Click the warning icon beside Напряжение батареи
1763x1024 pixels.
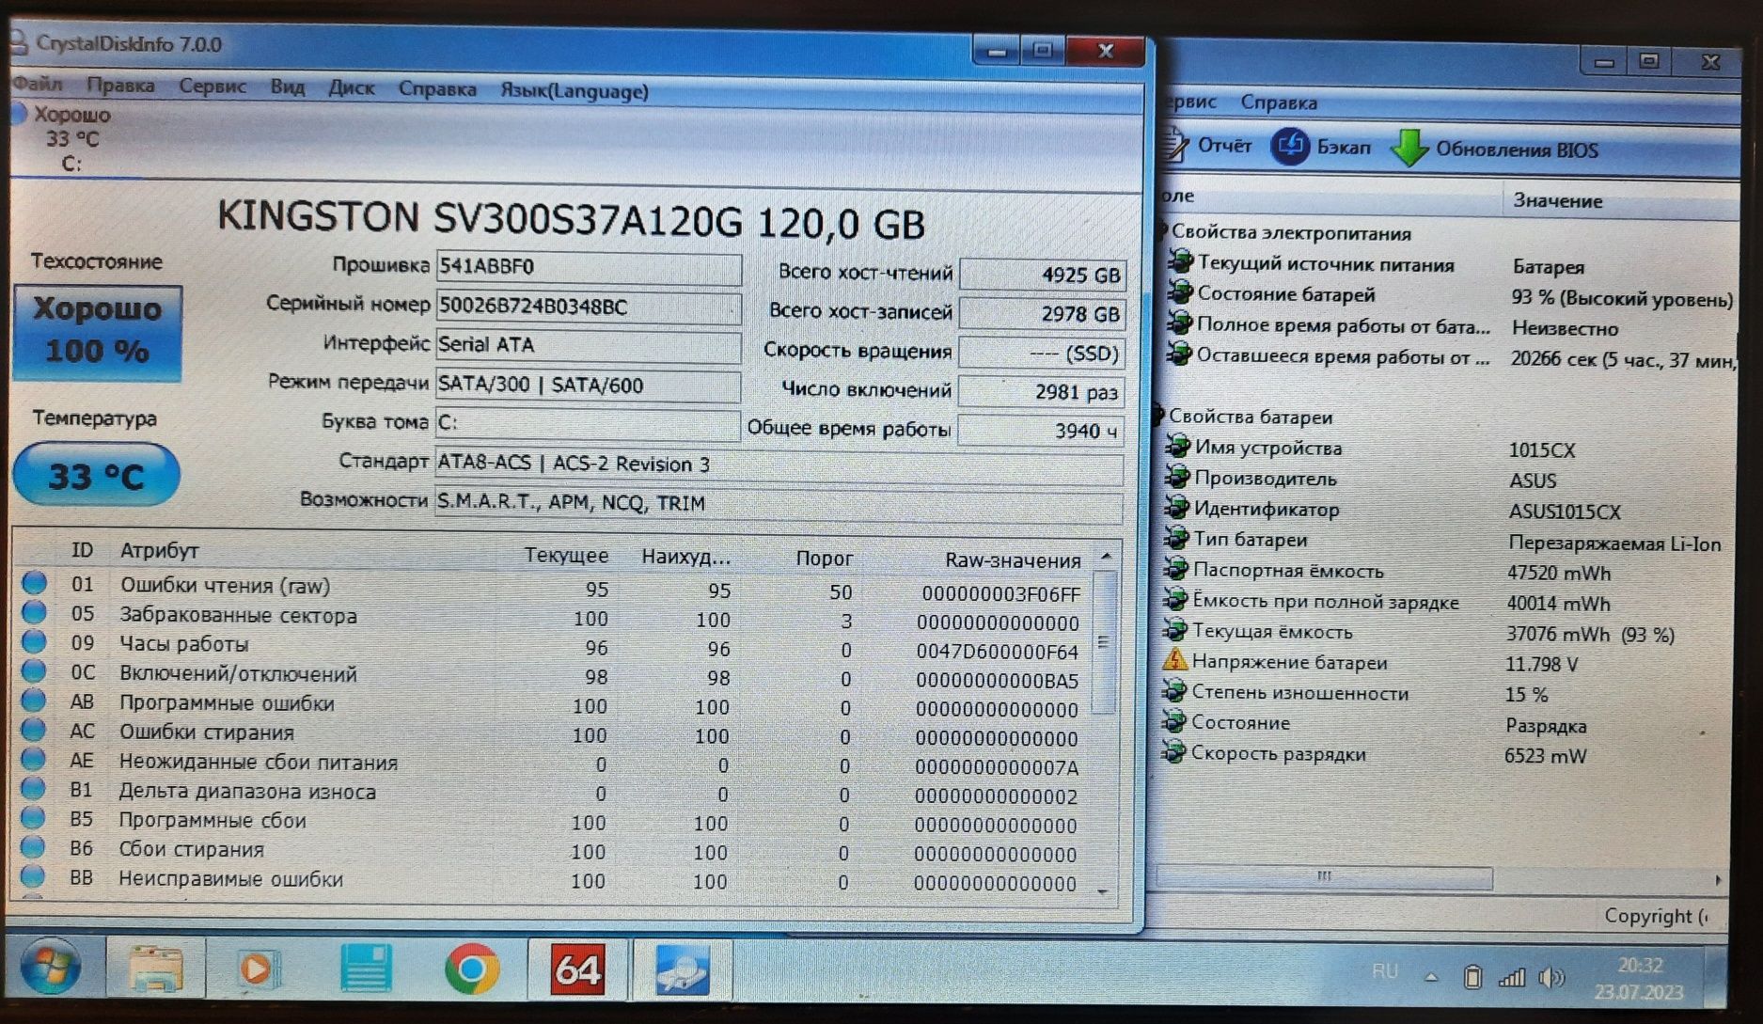1174,660
